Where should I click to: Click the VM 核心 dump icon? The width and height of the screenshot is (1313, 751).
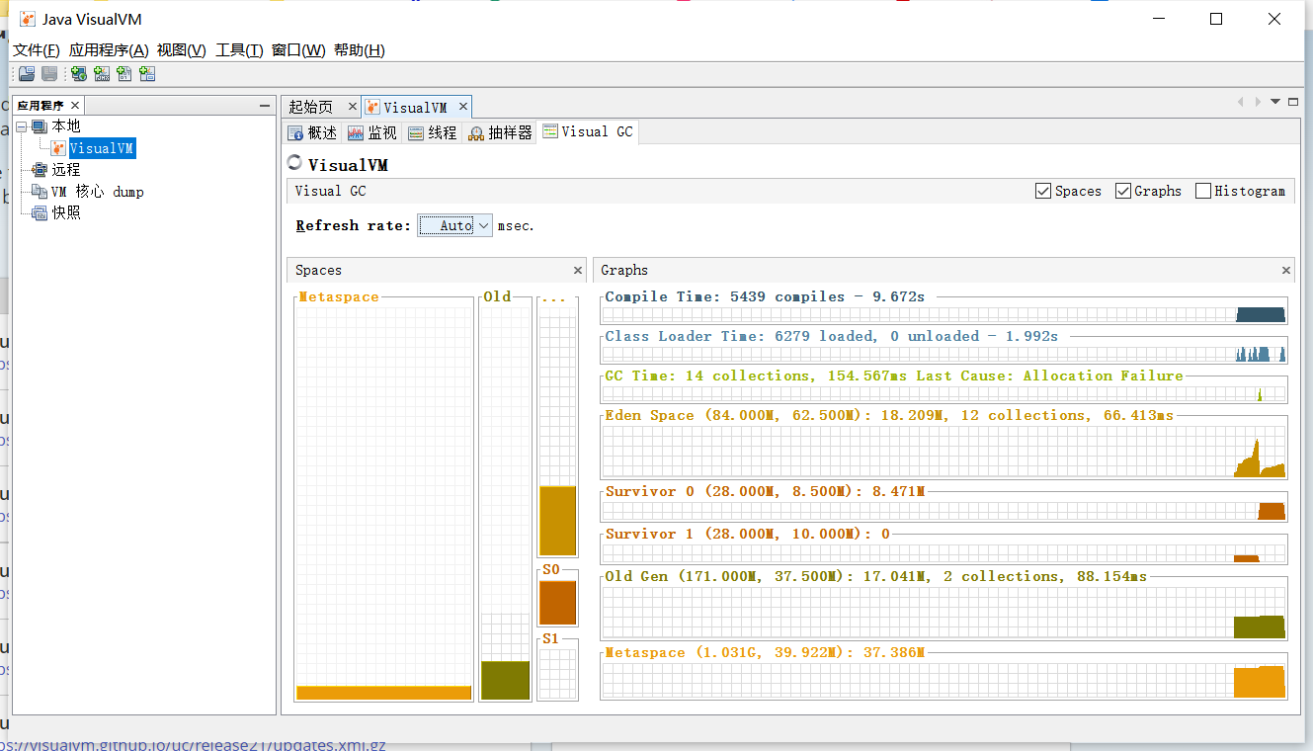click(40, 192)
